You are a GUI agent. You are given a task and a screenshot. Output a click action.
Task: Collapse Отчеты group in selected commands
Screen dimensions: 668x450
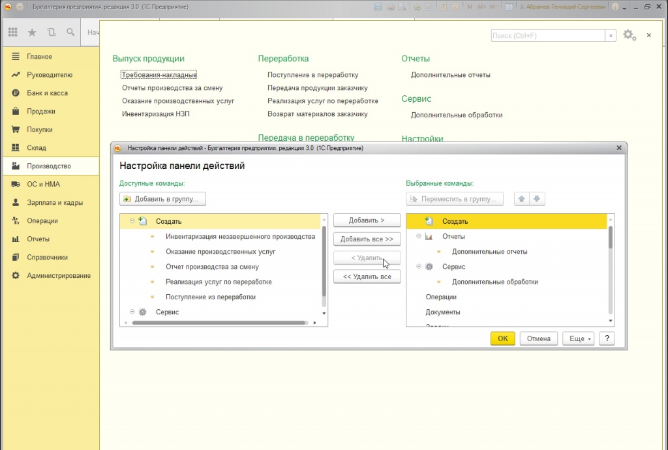(418, 236)
